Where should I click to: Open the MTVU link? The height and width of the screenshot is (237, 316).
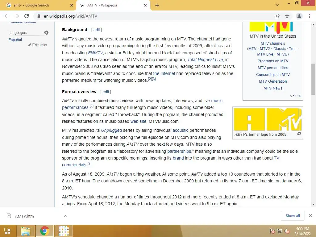point(282,54)
